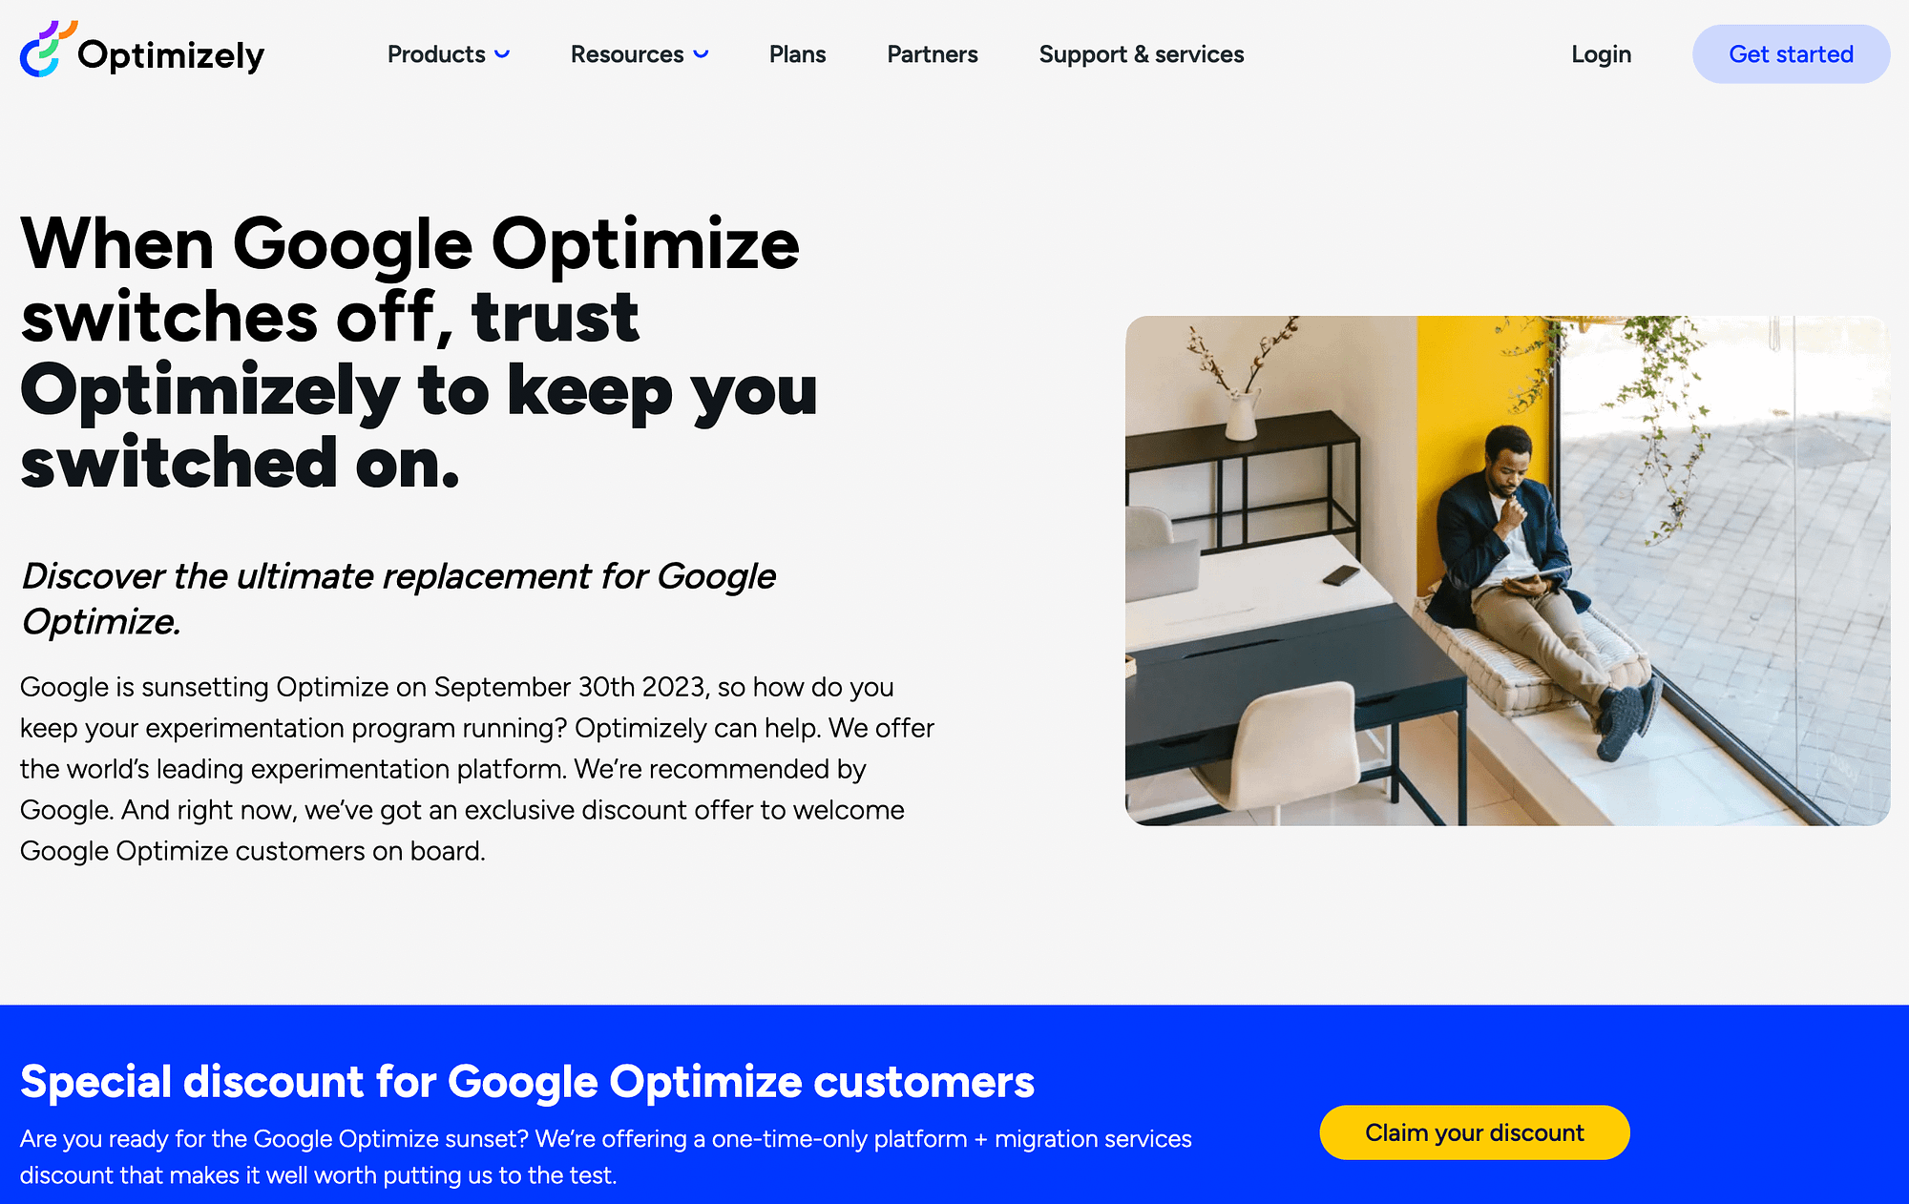Select the blue discount banner section

954,1103
